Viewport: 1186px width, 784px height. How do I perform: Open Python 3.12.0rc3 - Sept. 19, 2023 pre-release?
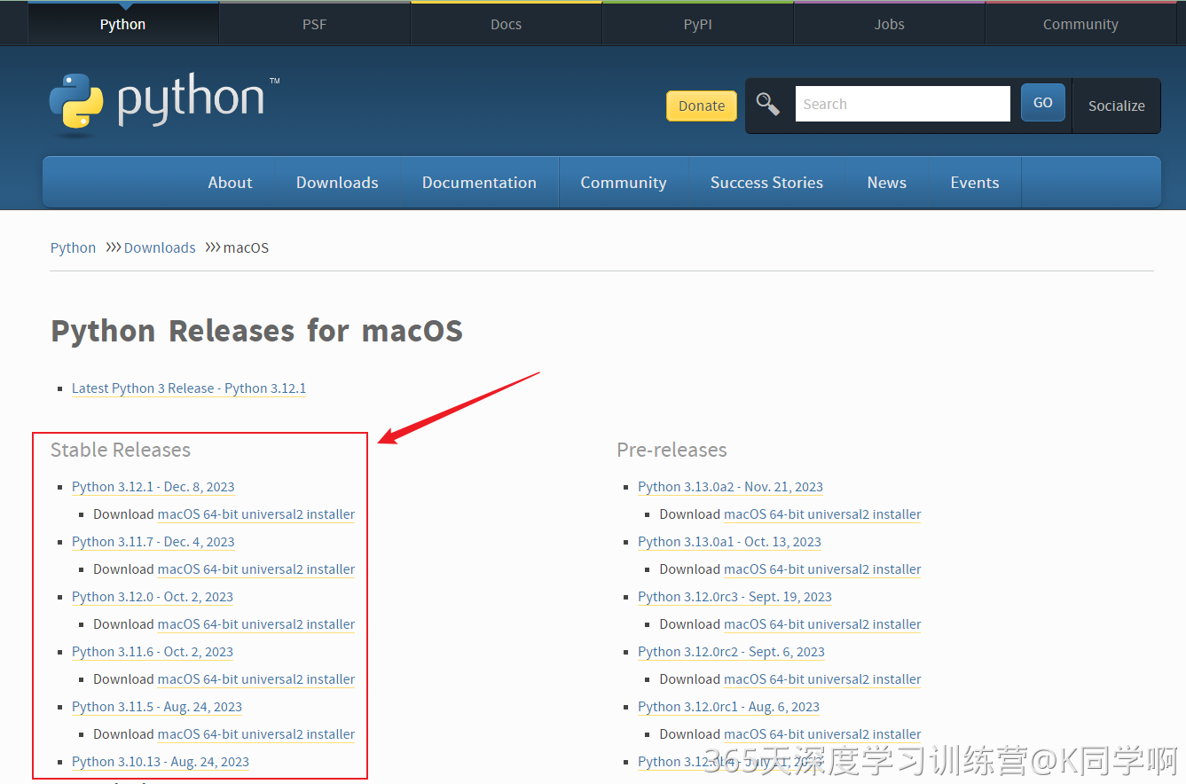pos(734,597)
